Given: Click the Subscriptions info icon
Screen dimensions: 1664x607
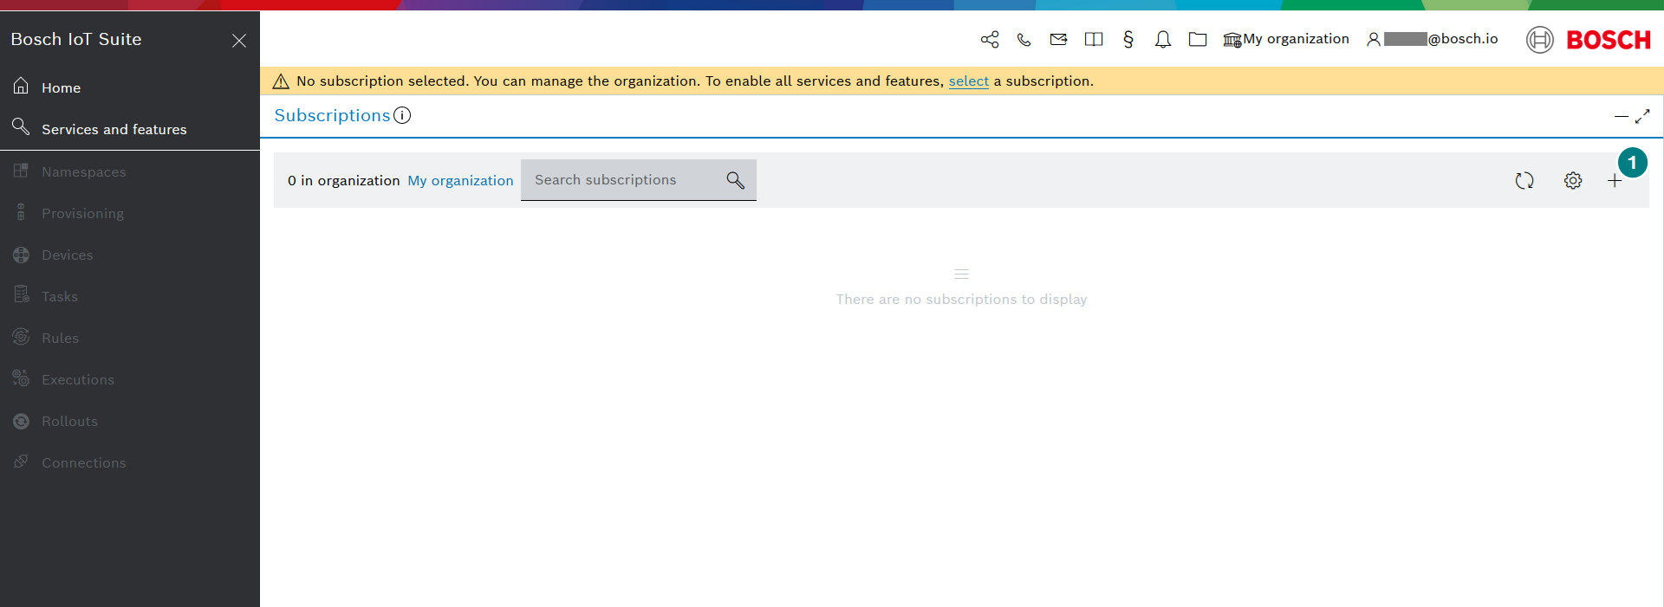Looking at the screenshot, I should pos(402,115).
